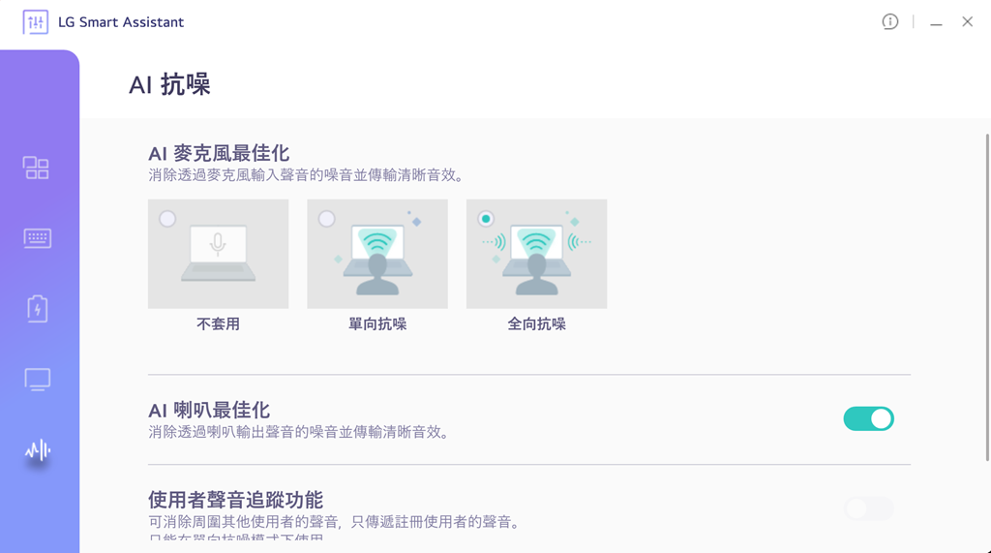Screen dimensions: 991x553
Task: Open keyboard settings in the sidebar
Action: [38, 238]
